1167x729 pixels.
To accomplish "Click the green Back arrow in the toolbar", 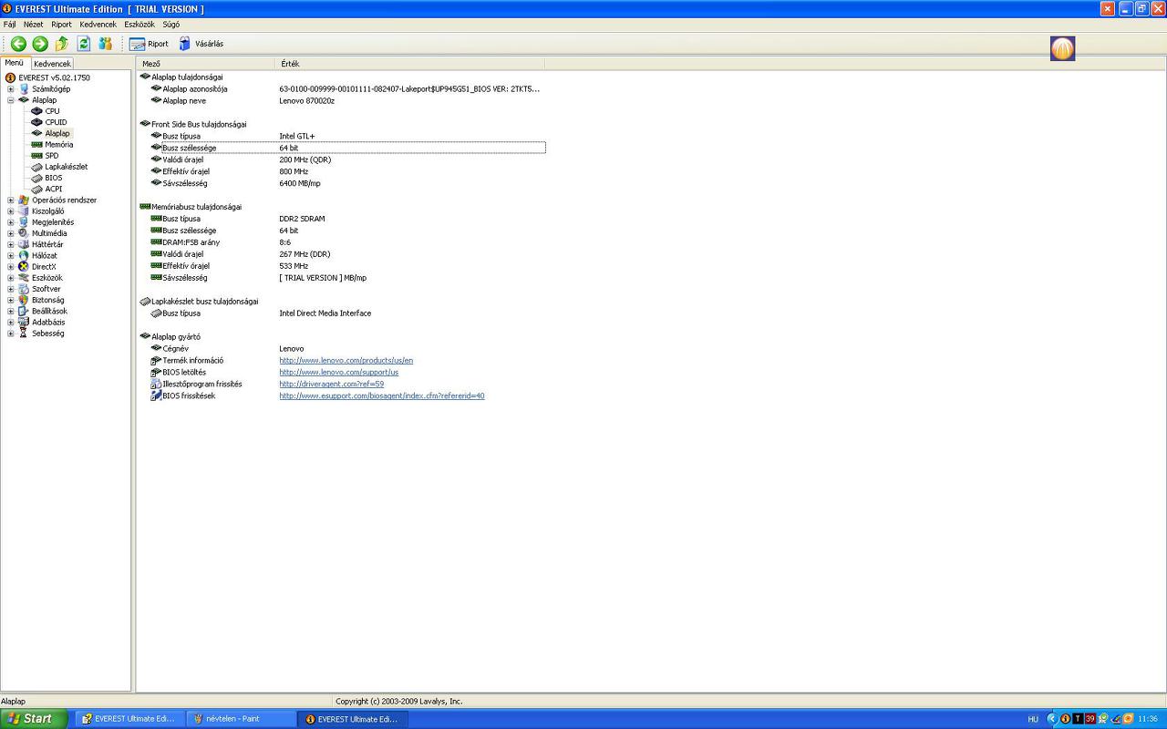I will [18, 44].
